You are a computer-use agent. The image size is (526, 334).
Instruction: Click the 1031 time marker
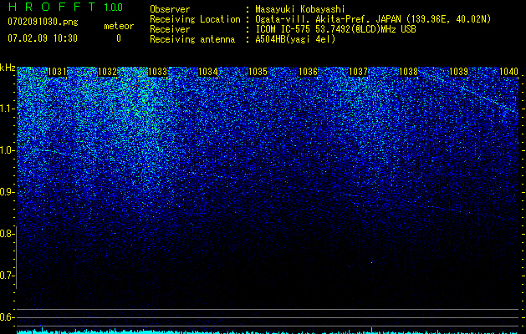click(57, 72)
